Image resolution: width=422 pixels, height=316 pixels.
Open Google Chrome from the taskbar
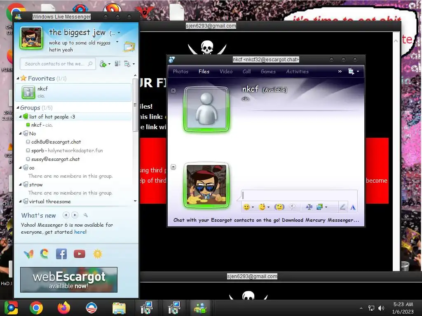pos(36,308)
